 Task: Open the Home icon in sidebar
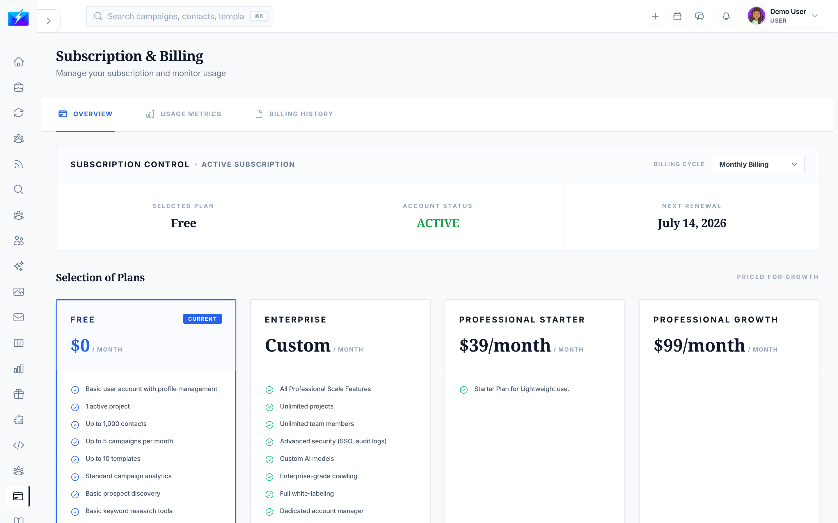(x=19, y=62)
